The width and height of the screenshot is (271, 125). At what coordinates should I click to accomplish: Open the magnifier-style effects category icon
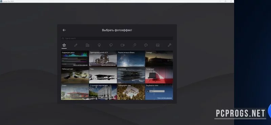tap(134, 45)
